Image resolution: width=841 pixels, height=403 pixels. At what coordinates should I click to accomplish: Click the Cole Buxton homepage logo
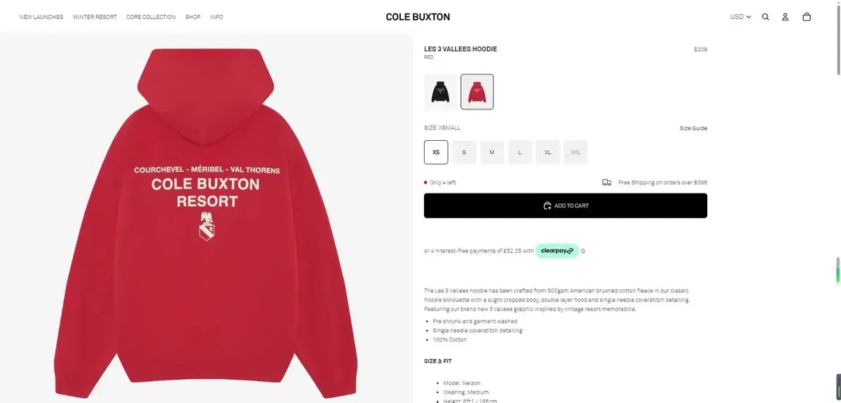[x=418, y=17]
